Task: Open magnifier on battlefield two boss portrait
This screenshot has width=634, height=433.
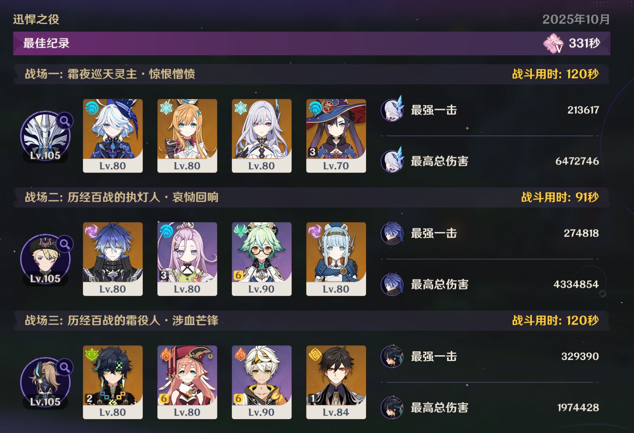Action: [x=65, y=244]
